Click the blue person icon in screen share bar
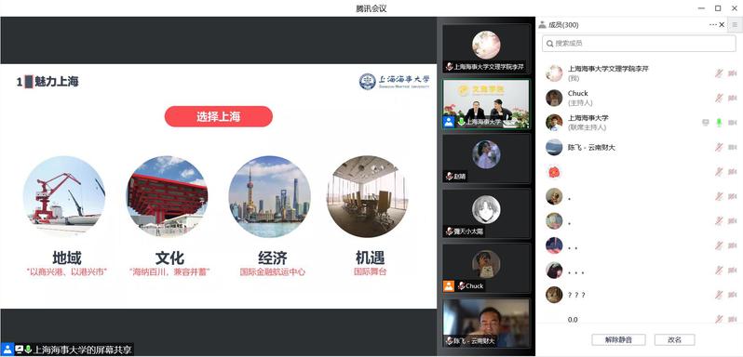Screen dimensions: 743x357 7,350
